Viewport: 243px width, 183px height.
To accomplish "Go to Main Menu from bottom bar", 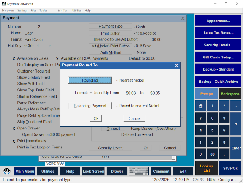I will click(x=24, y=171).
